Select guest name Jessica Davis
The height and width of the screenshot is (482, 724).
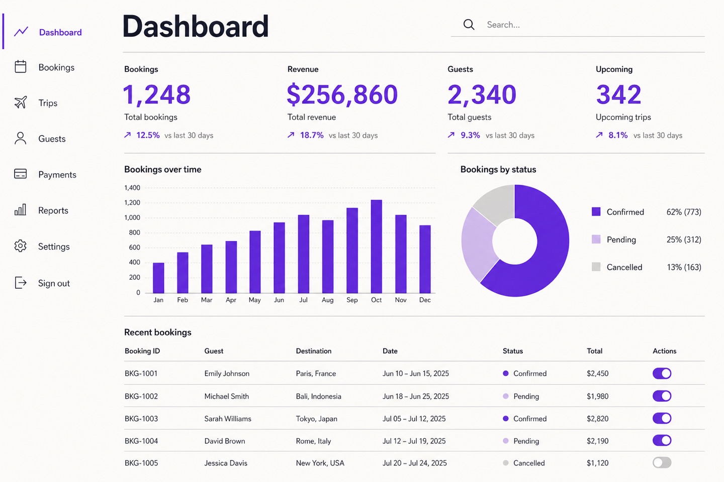pos(226,463)
